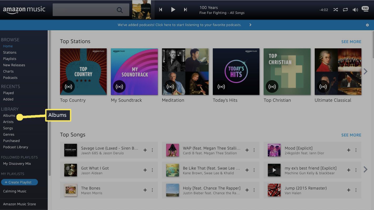Open Stations in the sidebar
This screenshot has width=374, height=210.
[x=10, y=52]
